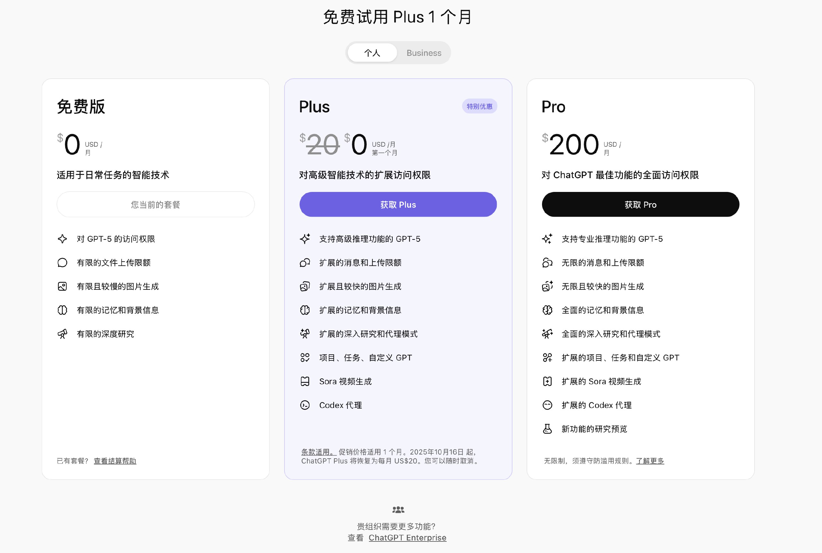The width and height of the screenshot is (822, 553).
Task: Click the 免费试用 Plus 1 个月 title
Action: coord(398,17)
